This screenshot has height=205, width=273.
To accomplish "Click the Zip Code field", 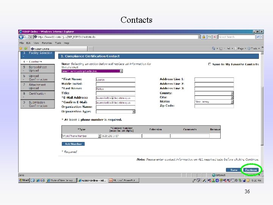I will pyautogui.click(x=214, y=106).
